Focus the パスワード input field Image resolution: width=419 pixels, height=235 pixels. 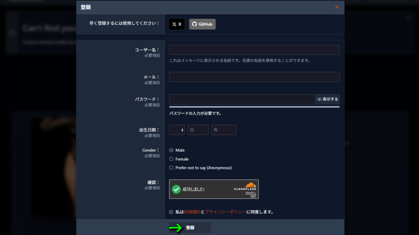pos(242,99)
